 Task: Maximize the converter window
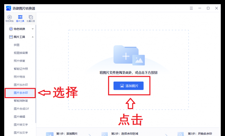tap(208, 8)
